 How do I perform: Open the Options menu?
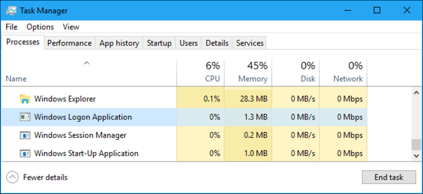40,27
